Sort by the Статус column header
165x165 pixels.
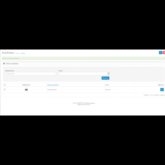(x=107, y=85)
